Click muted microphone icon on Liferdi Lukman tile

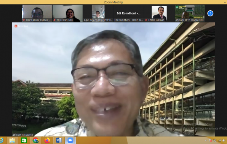(146, 20)
